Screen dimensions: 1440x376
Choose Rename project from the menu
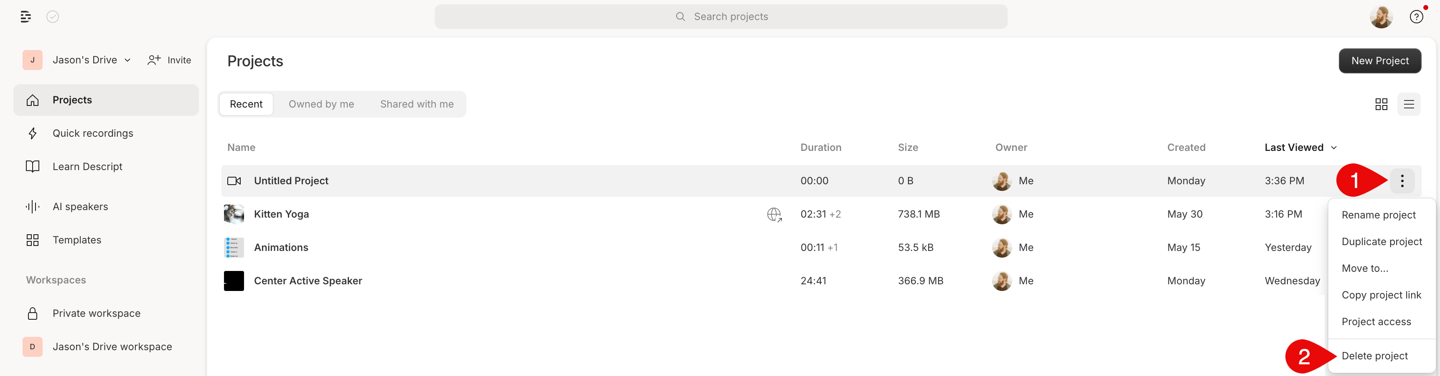point(1379,216)
